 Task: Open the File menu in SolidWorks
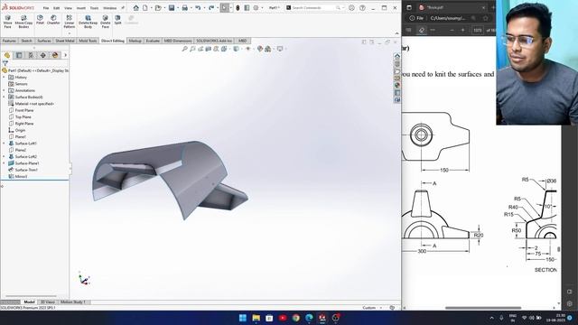pyautogui.click(x=46, y=8)
